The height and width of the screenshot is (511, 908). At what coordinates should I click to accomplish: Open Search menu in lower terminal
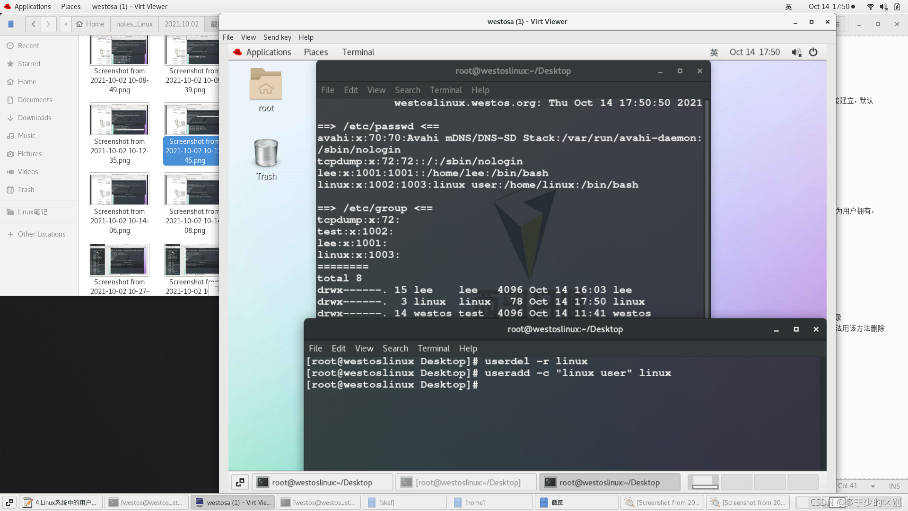click(395, 348)
